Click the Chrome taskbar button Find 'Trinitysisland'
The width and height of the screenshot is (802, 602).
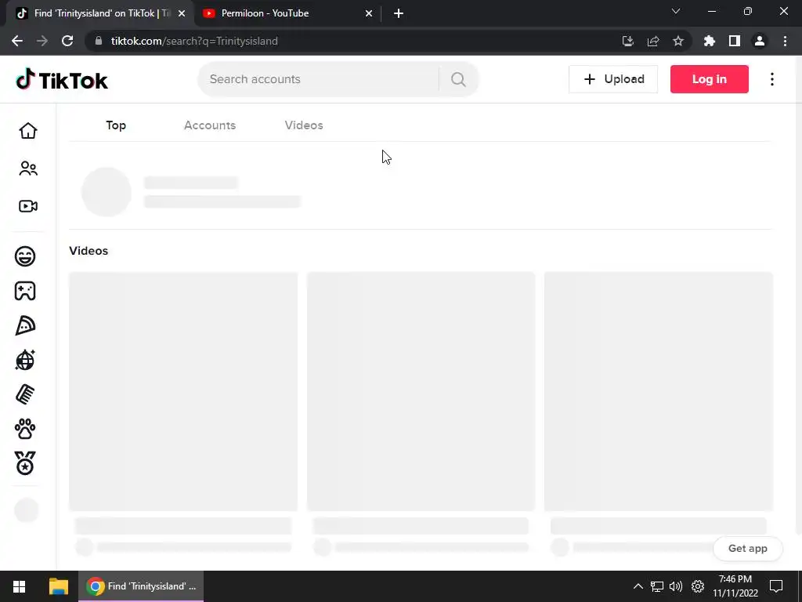coord(141,586)
